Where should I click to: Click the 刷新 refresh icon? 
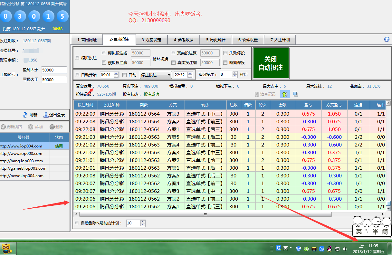point(25,115)
